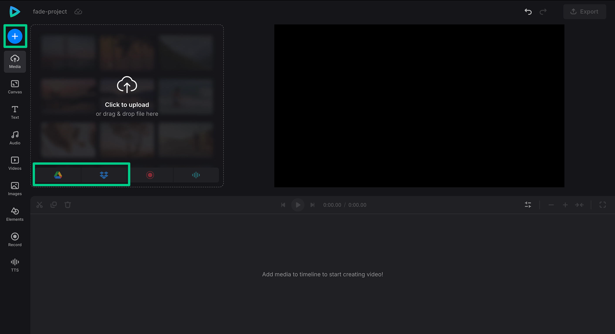Screen dimensions: 615x334
Task: Open the TTS sidebar panel
Action: point(15,265)
